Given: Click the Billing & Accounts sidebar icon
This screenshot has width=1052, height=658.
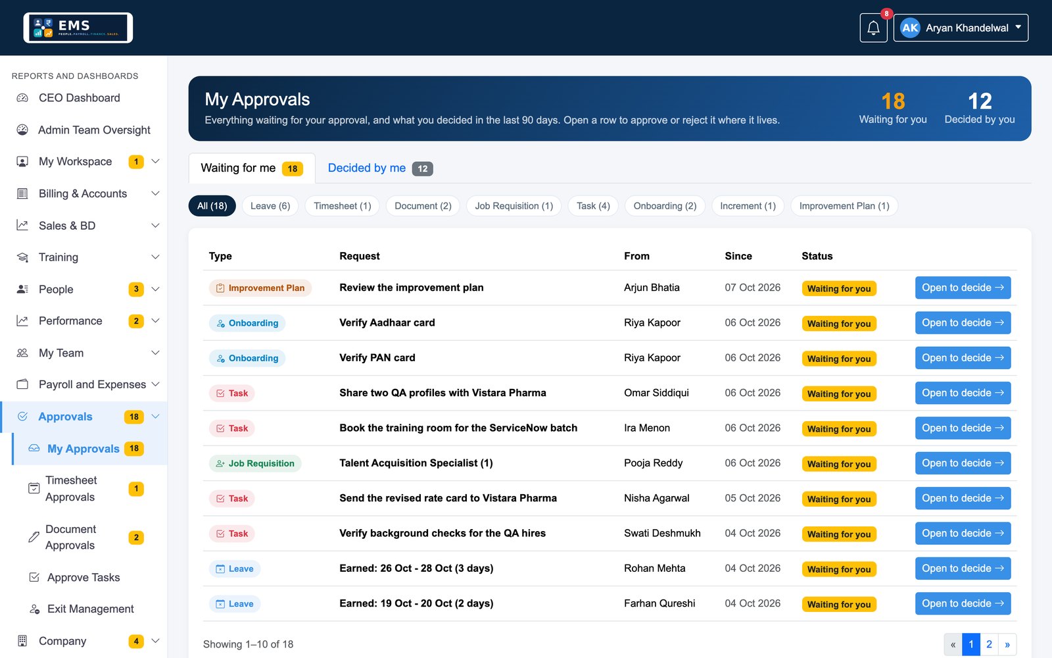Looking at the screenshot, I should point(22,193).
